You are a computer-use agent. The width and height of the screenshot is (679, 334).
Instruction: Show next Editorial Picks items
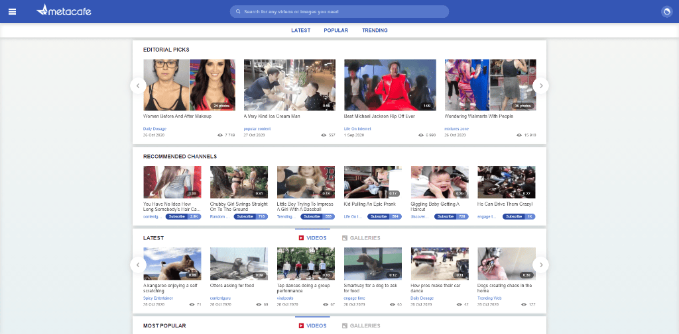point(540,85)
